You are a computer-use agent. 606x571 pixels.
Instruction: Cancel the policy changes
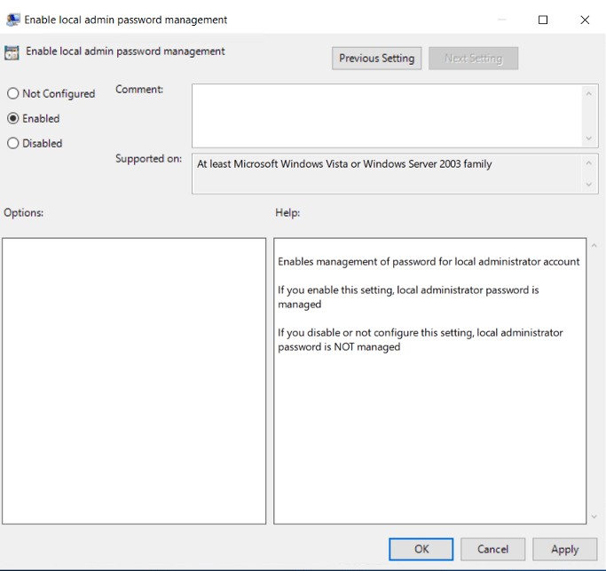coord(492,550)
